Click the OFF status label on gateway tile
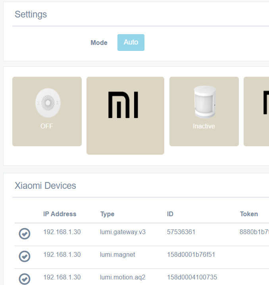This screenshot has width=269, height=285. 47,126
